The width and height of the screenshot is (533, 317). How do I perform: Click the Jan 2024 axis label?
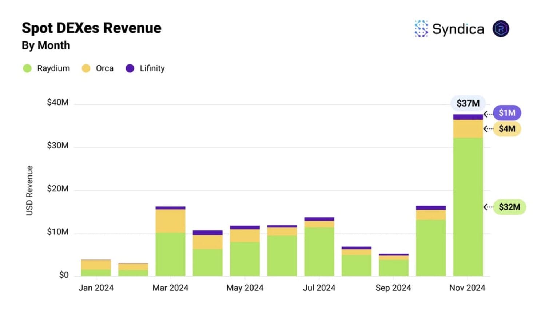(x=96, y=288)
